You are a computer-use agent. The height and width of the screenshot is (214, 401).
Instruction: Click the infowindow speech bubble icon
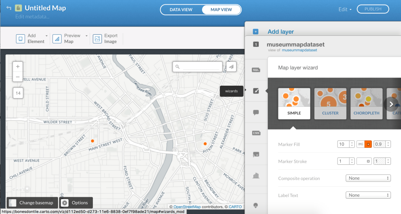pos(256,112)
